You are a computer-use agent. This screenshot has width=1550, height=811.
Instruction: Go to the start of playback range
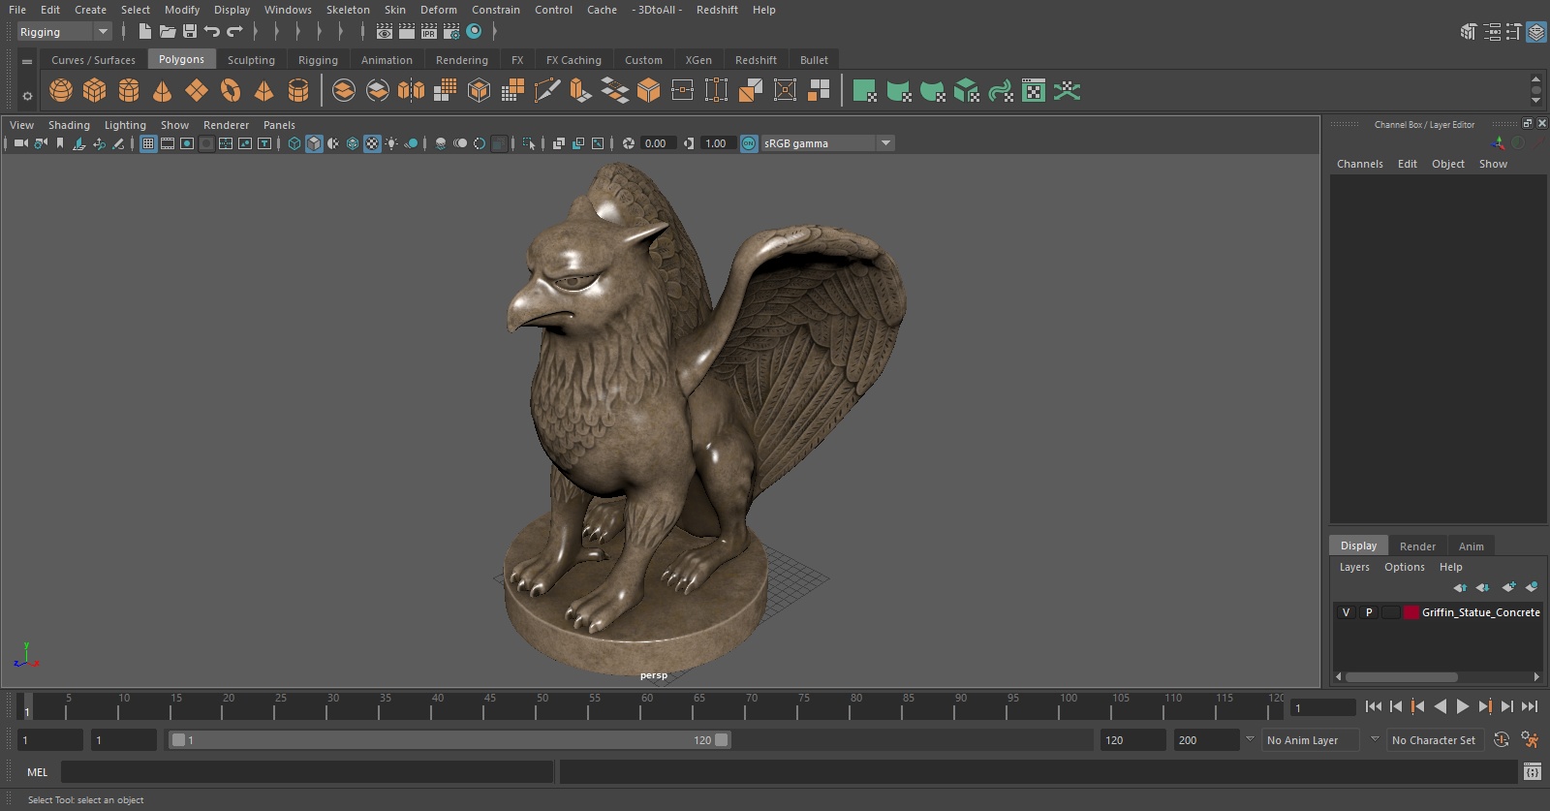(x=1374, y=706)
